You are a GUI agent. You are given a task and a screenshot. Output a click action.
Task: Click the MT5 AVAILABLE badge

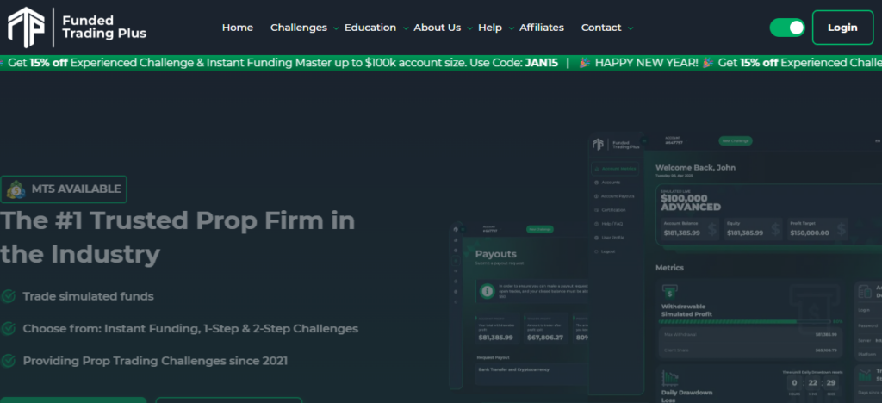[64, 189]
